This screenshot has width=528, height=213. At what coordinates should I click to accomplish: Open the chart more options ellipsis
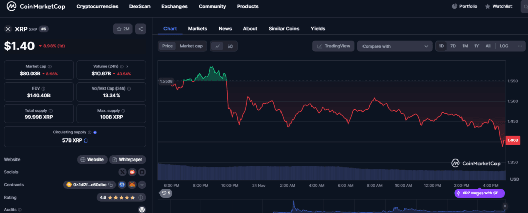click(520, 46)
